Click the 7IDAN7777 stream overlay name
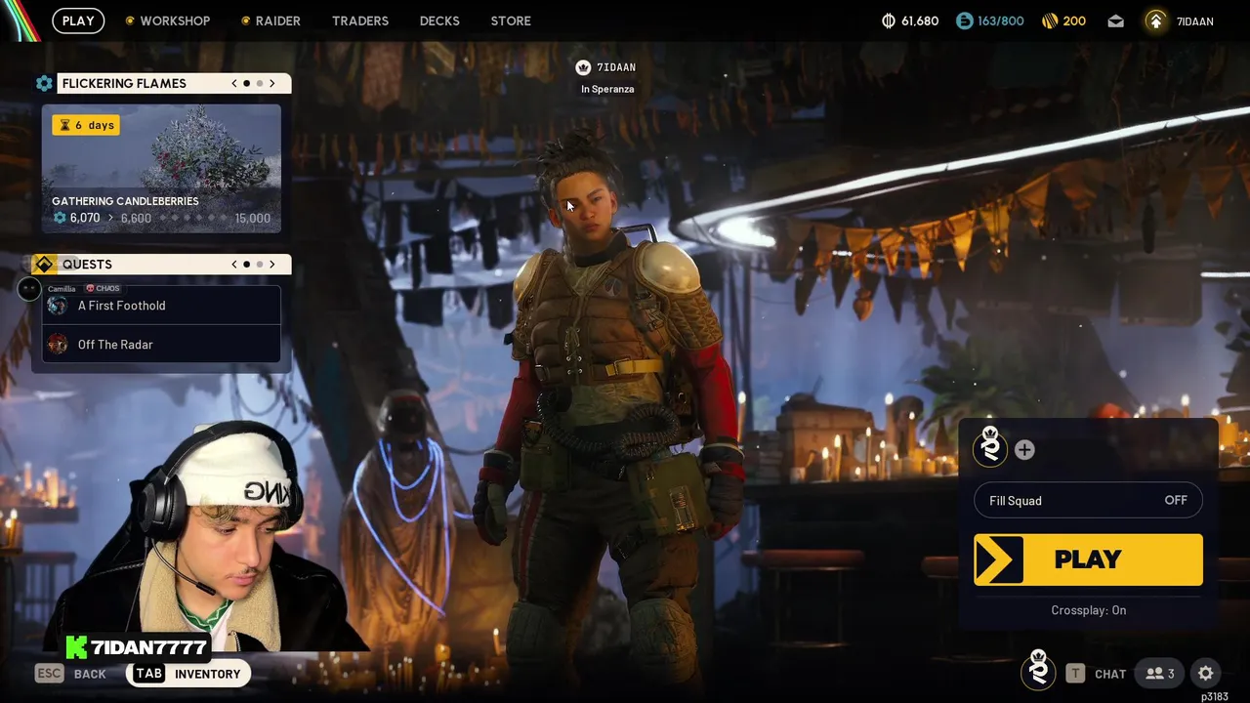The image size is (1250, 703). [x=148, y=648]
